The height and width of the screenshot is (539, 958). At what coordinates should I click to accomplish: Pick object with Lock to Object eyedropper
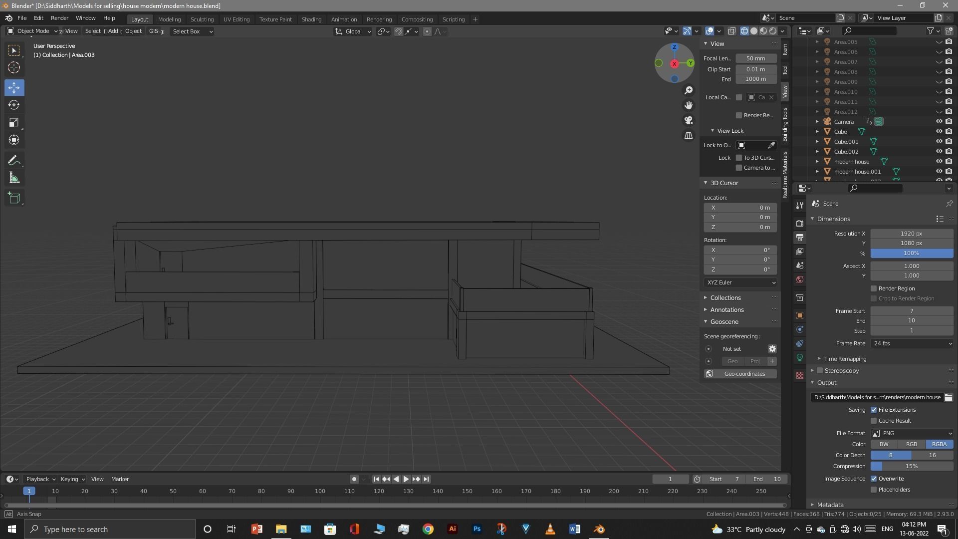pos(771,145)
